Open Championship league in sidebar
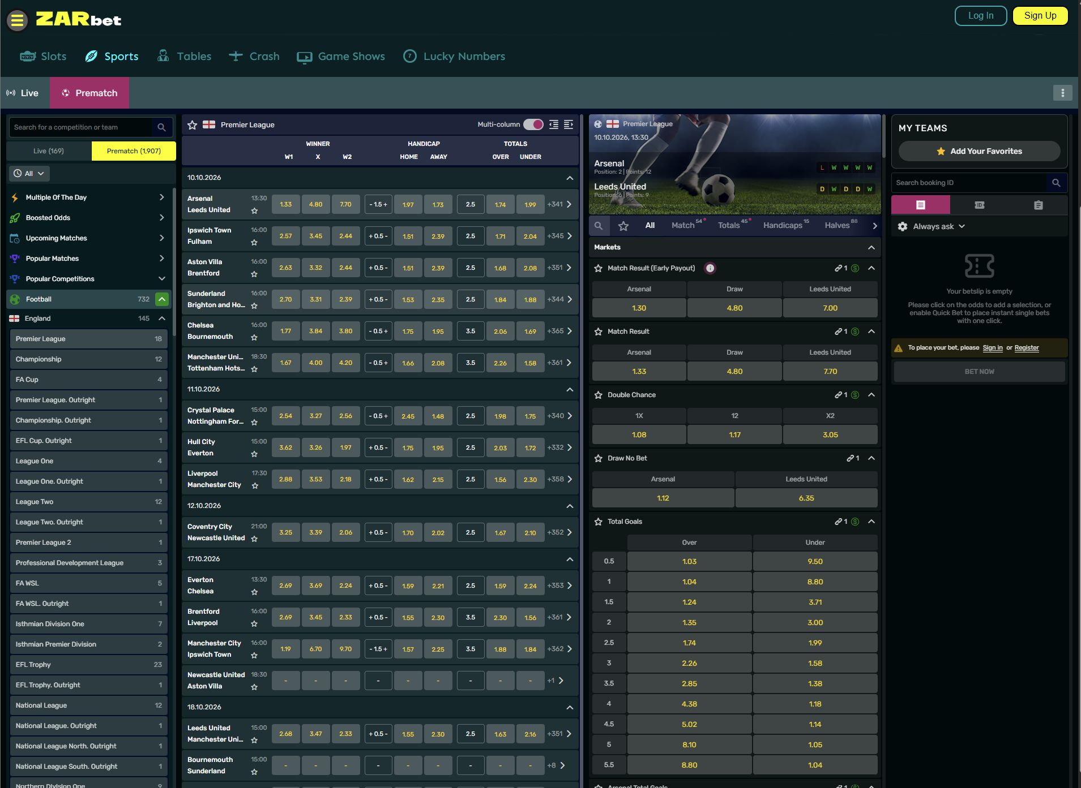Image resolution: width=1081 pixels, height=788 pixels. 88,359
